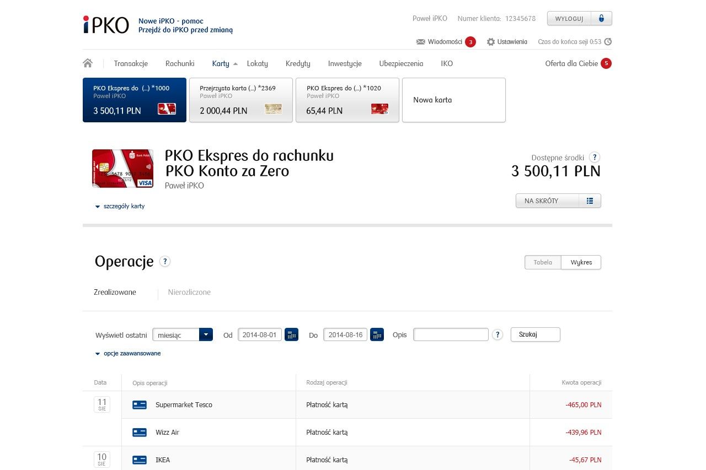706x470 pixels.
Task: Select PKO Ekspres card *1020
Action: point(347,100)
